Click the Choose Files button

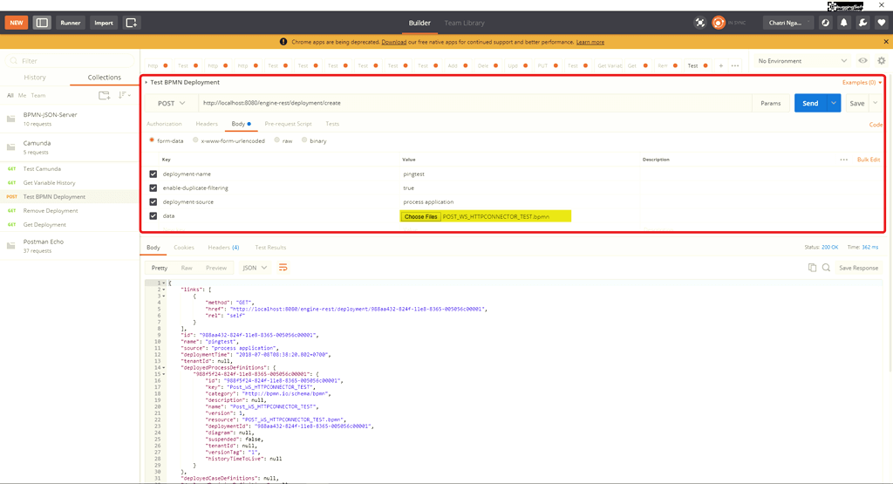pyautogui.click(x=420, y=216)
